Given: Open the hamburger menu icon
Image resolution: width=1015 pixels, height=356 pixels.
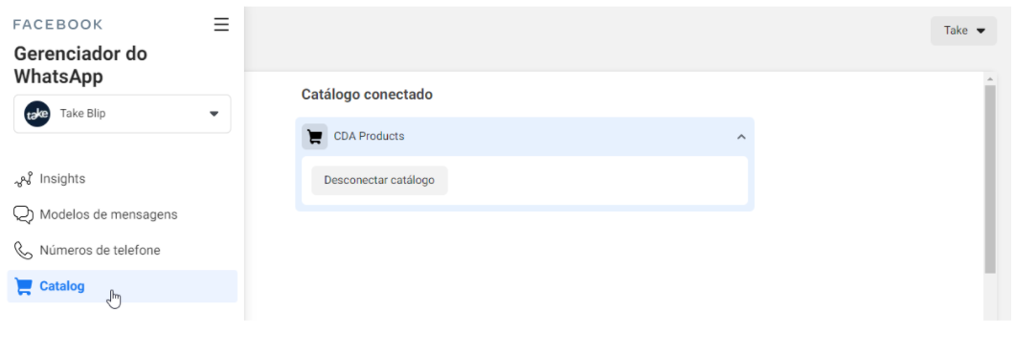Looking at the screenshot, I should tap(221, 25).
